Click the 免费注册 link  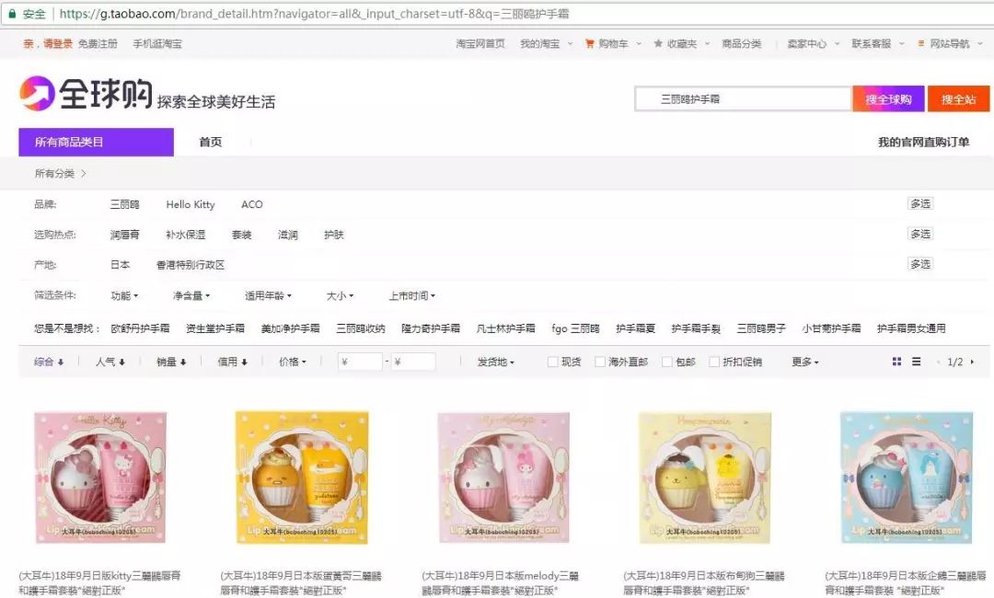[x=98, y=44]
